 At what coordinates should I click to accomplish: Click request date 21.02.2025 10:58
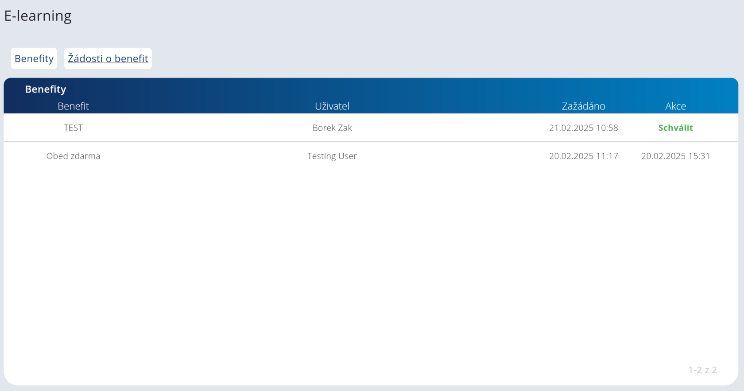click(583, 128)
